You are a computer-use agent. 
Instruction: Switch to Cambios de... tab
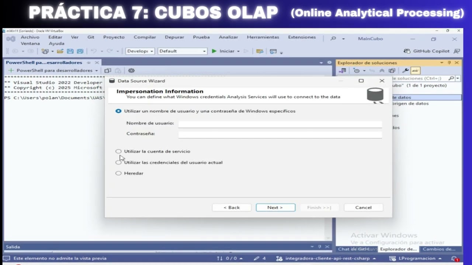[439, 249]
